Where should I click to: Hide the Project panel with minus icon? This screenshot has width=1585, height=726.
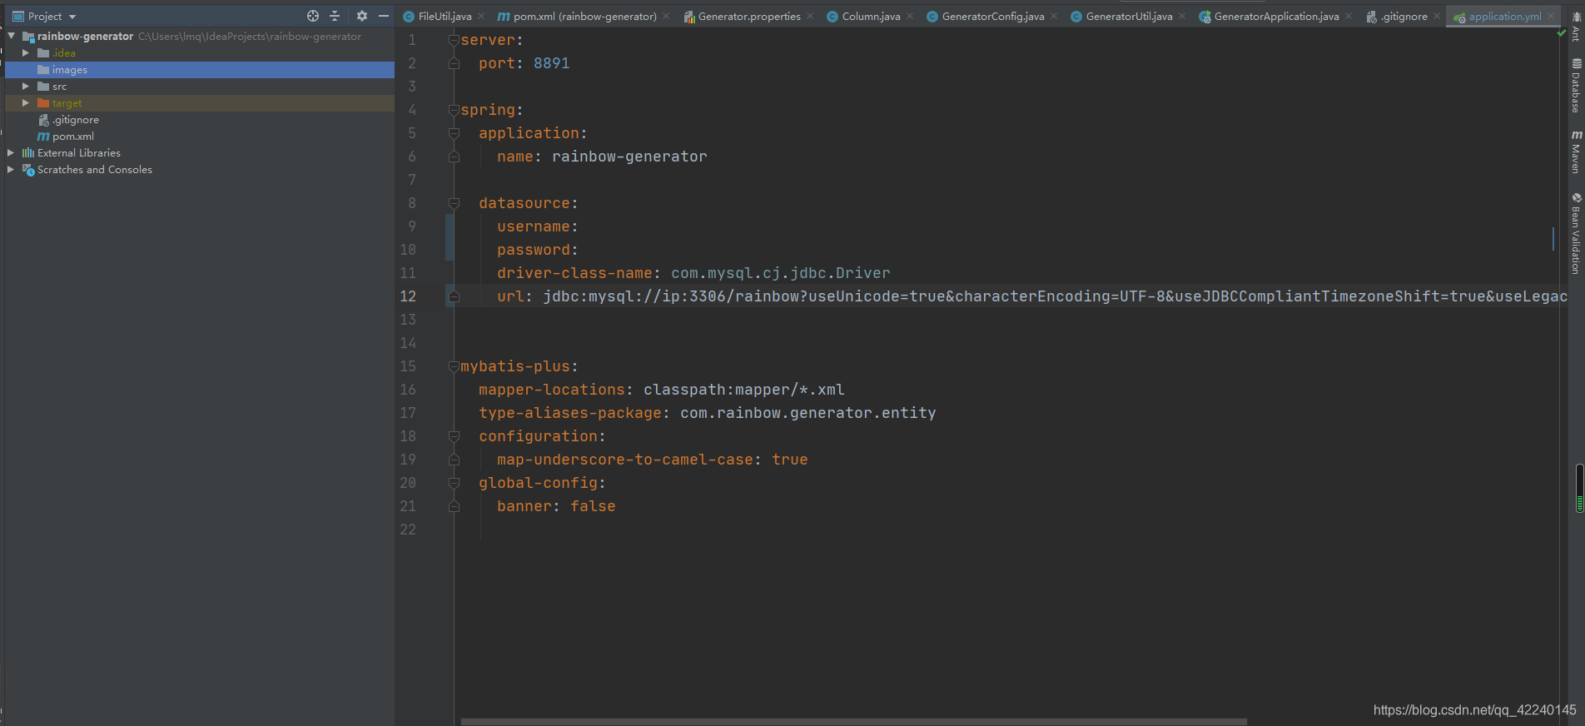pyautogui.click(x=384, y=16)
